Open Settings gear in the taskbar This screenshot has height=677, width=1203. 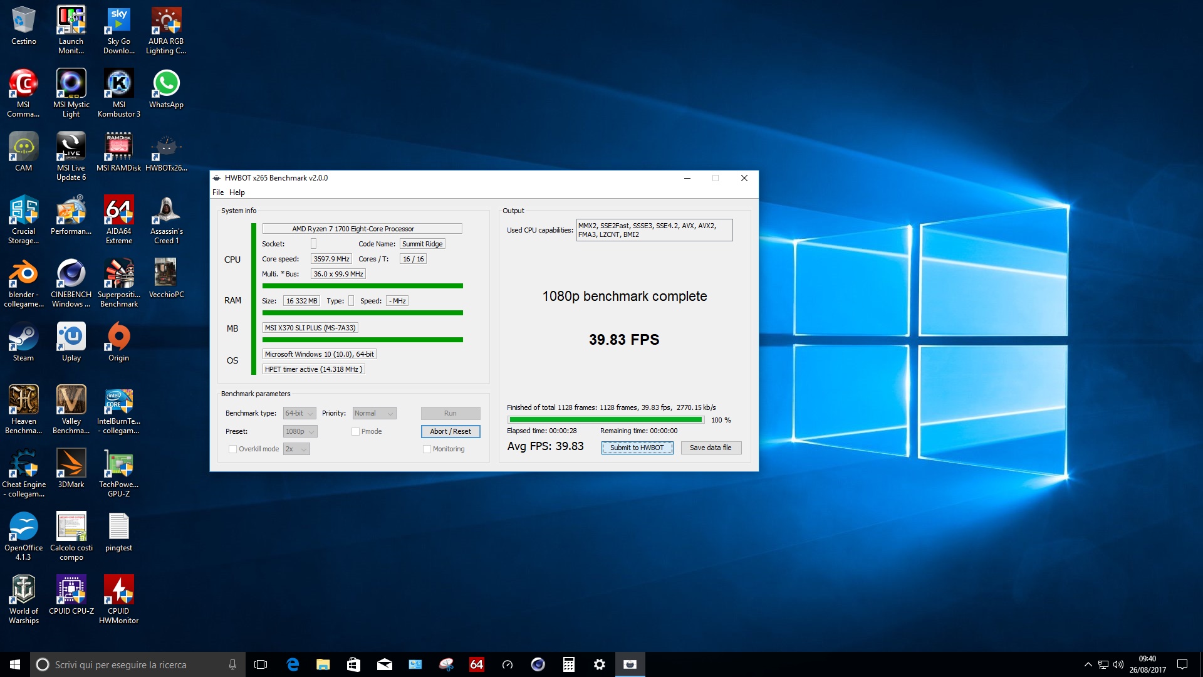600,664
